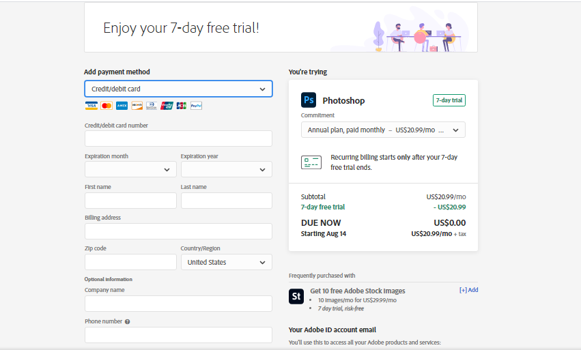
Task: Click the First name field
Action: pos(130,201)
